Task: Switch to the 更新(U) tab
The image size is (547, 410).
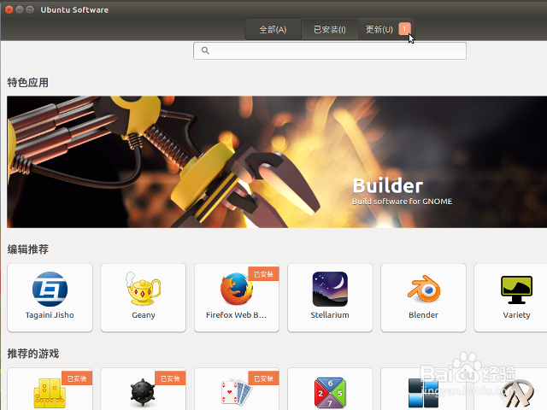Action: pos(386,29)
